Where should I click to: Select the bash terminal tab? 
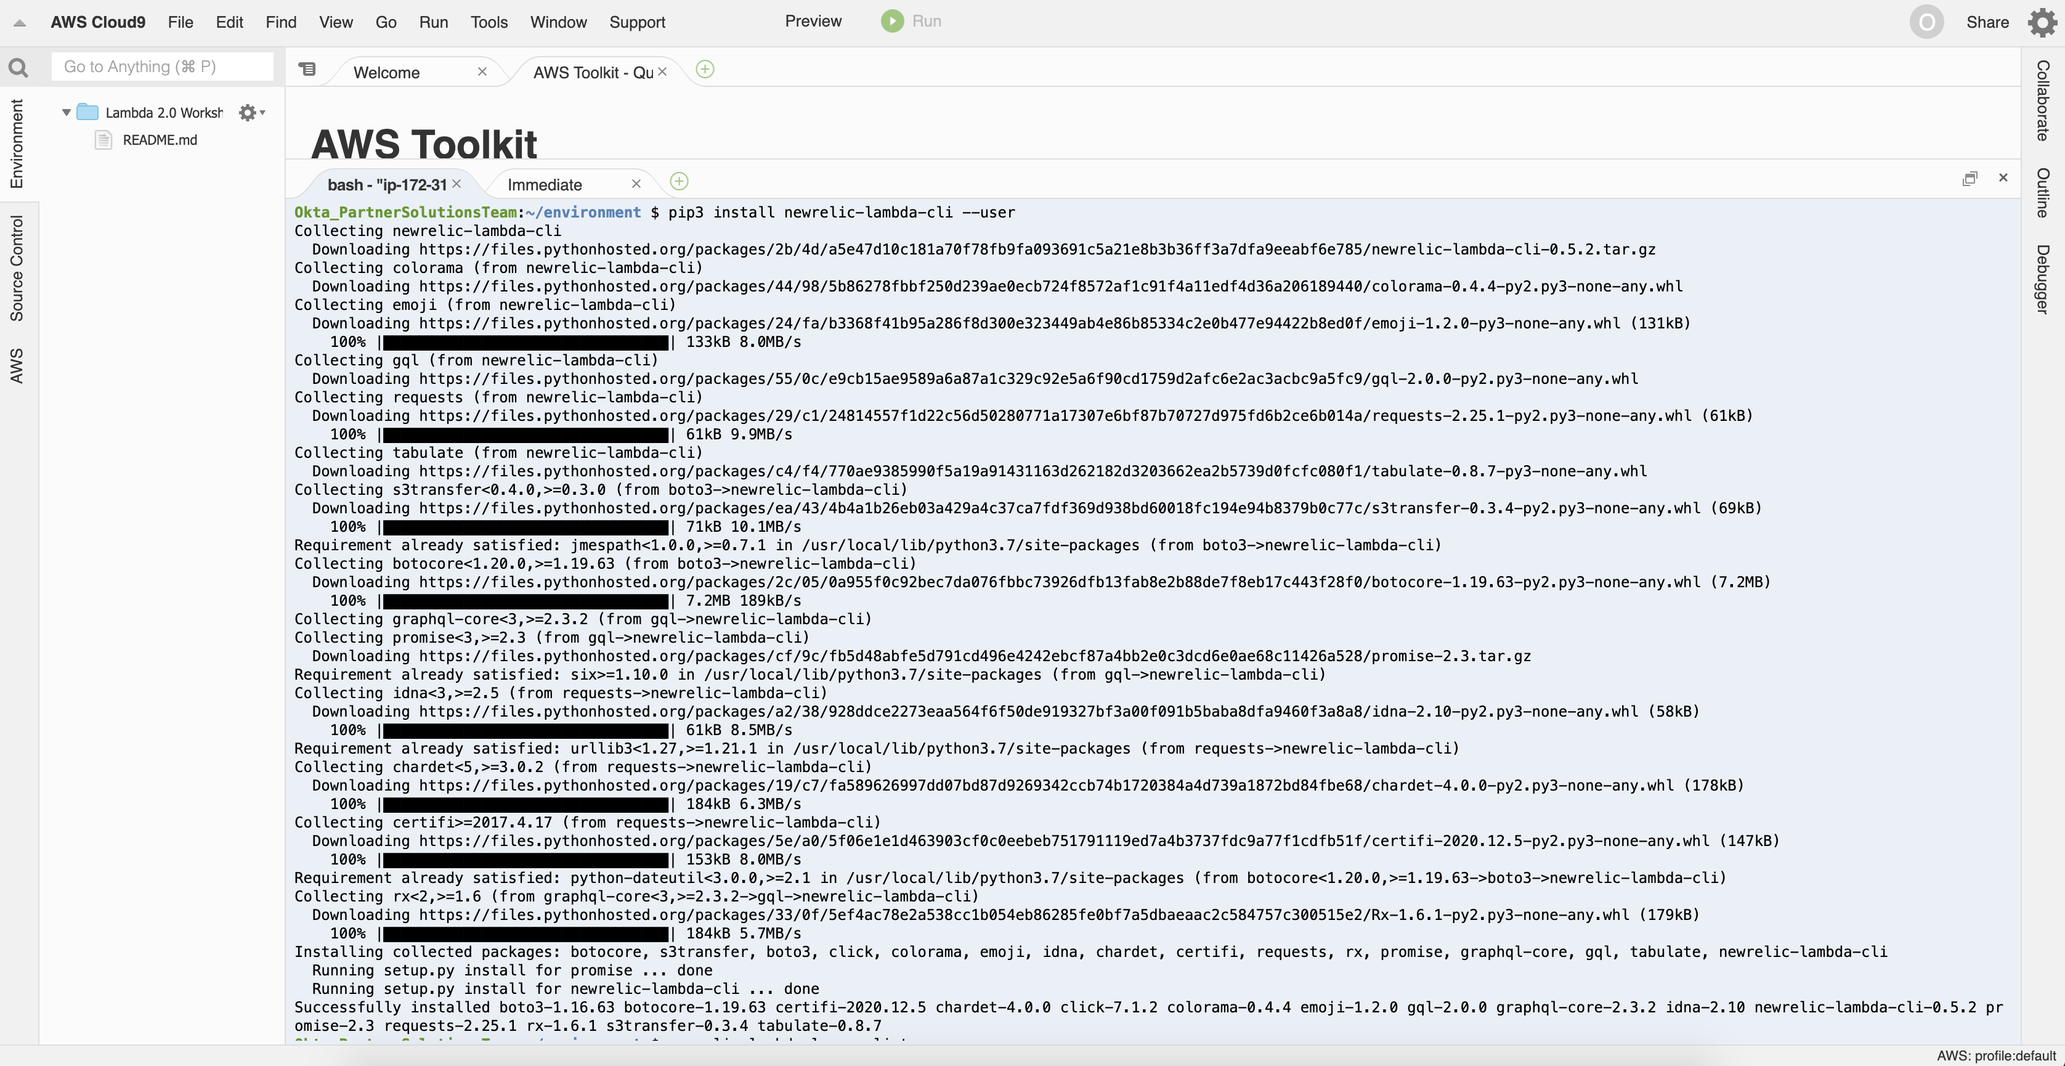(x=387, y=184)
